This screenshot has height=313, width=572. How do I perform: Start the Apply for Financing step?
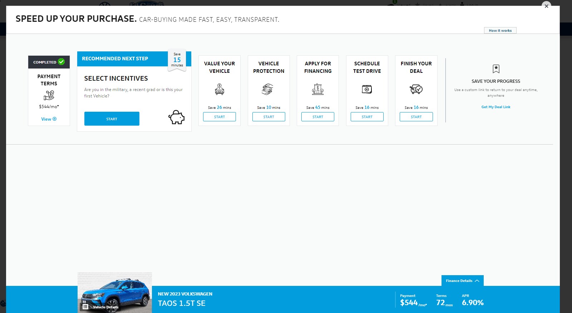(x=318, y=117)
